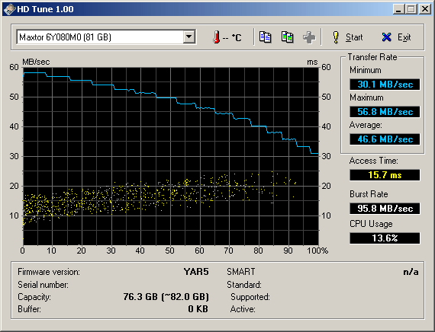Maximize the HD Tune window
The image size is (435, 332).
(411, 9)
